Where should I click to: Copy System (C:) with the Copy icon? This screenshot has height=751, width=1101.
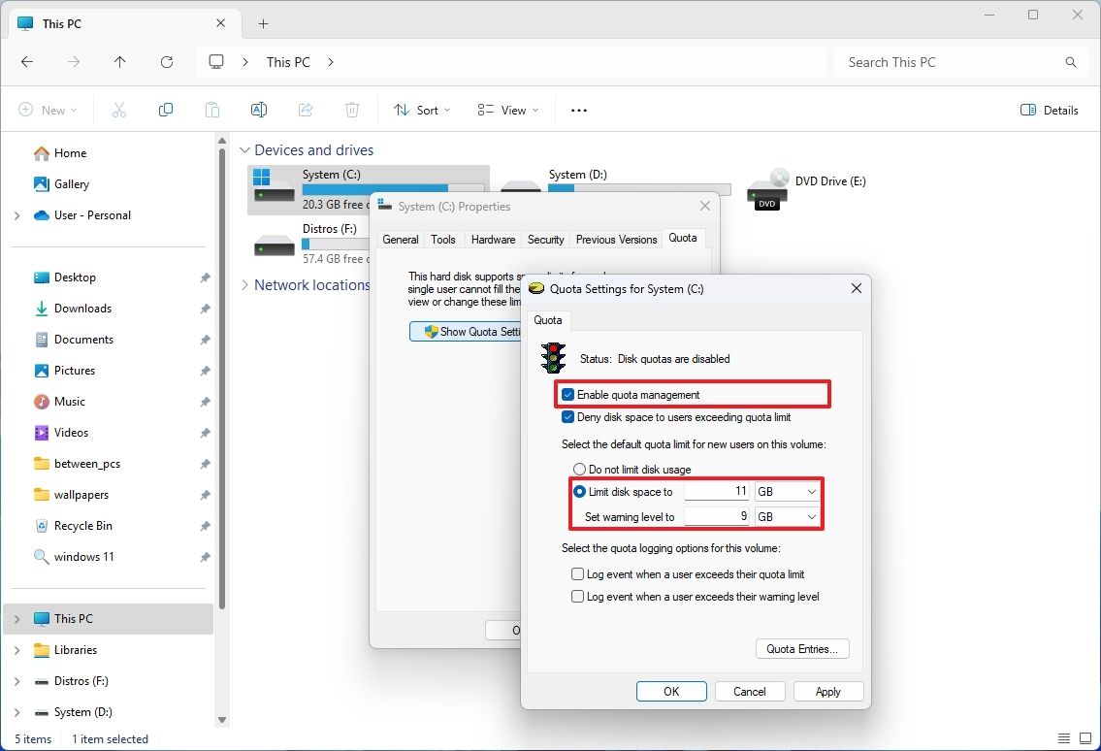(x=165, y=110)
